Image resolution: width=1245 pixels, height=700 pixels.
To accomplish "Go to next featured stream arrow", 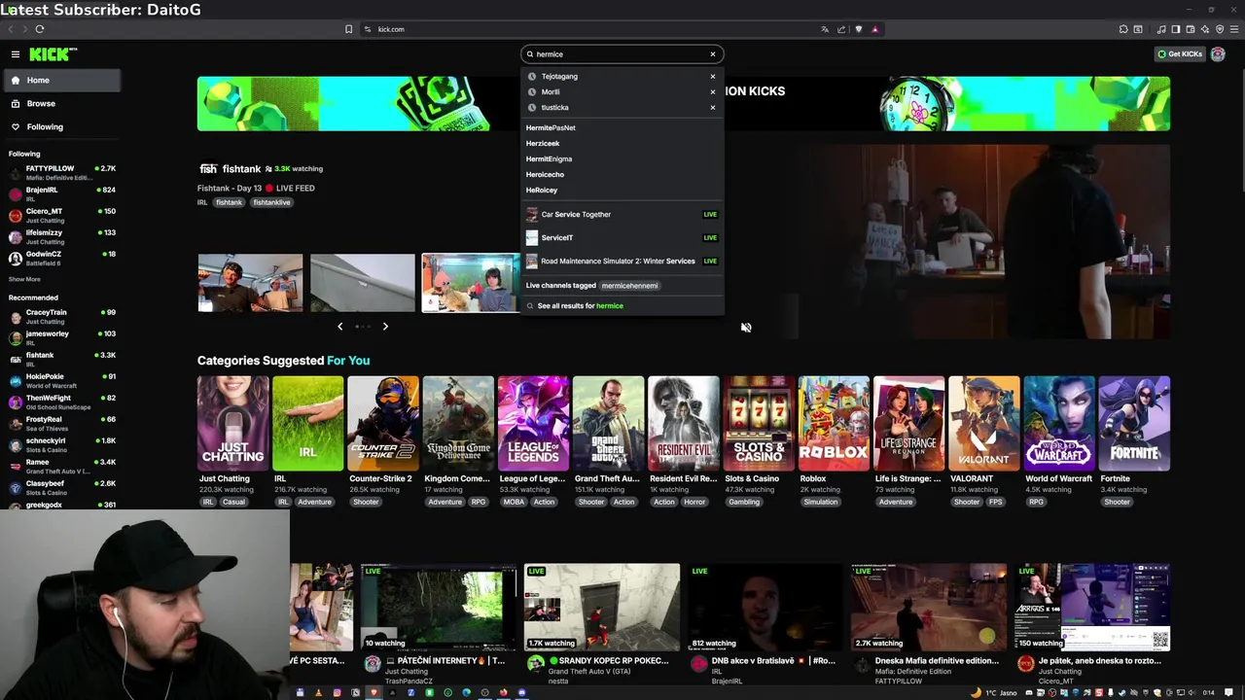I will 385,327.
